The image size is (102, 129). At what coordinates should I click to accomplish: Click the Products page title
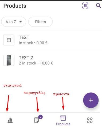tap(15, 6)
